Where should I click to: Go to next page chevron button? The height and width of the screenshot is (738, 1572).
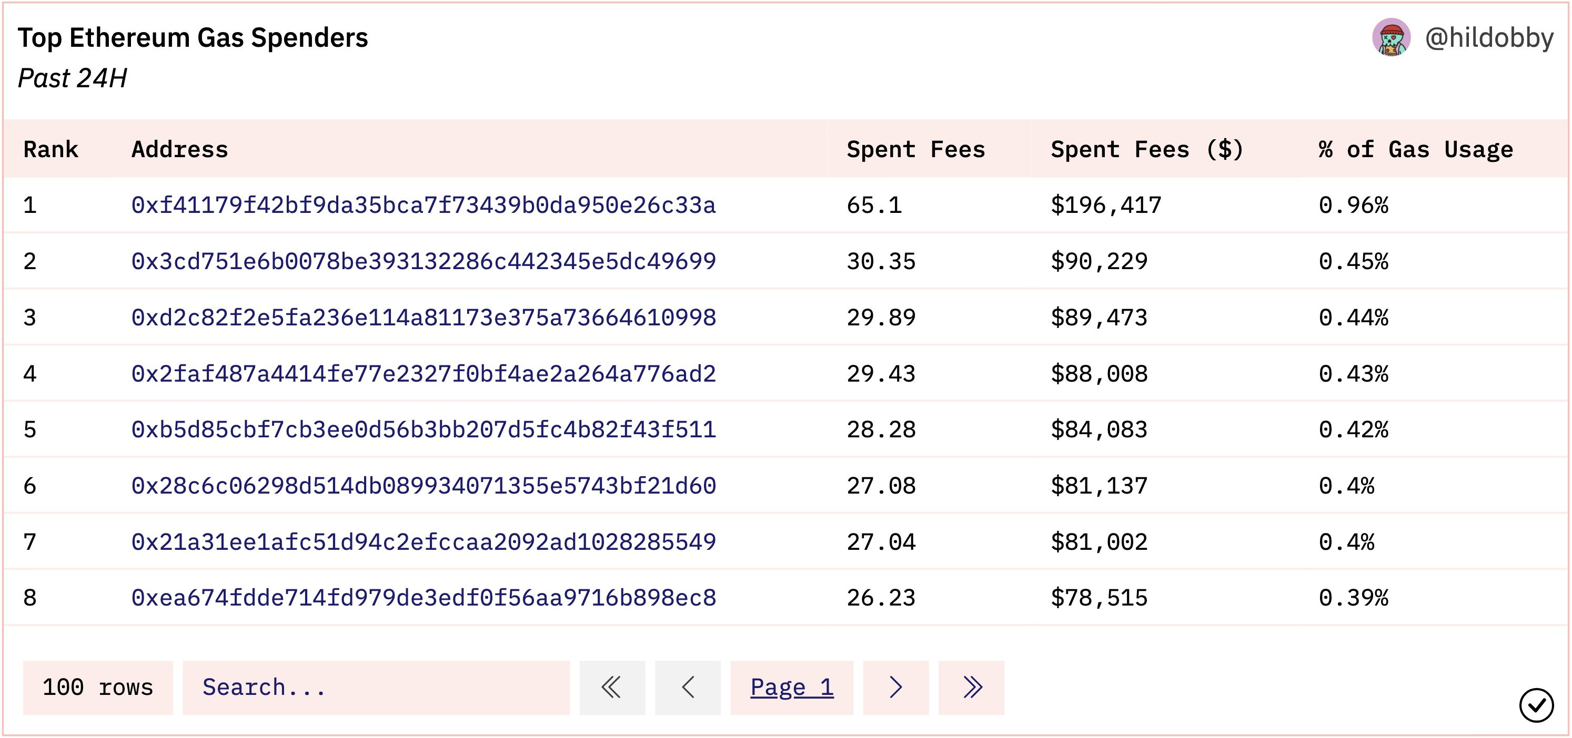[896, 688]
